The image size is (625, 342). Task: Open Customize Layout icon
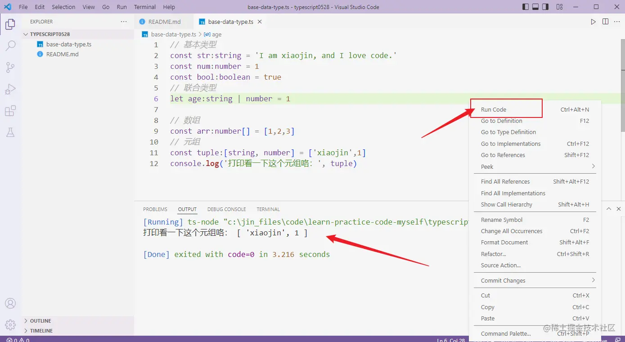pyautogui.click(x=559, y=7)
